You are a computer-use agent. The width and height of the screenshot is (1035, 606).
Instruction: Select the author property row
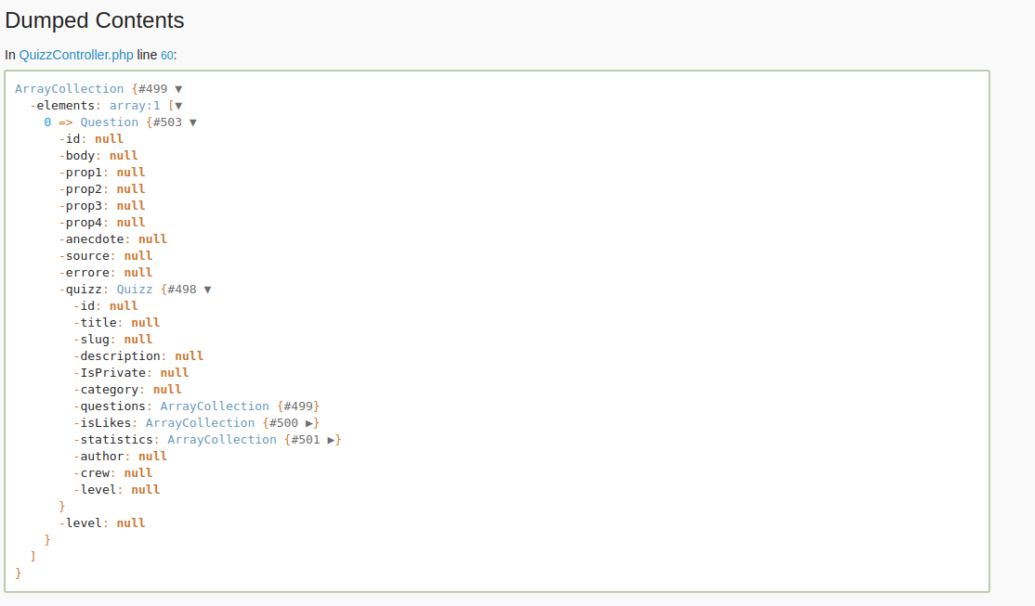tap(120, 457)
